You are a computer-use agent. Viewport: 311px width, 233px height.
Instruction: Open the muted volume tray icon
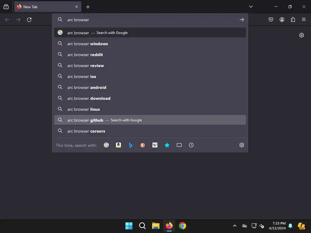click(262, 226)
